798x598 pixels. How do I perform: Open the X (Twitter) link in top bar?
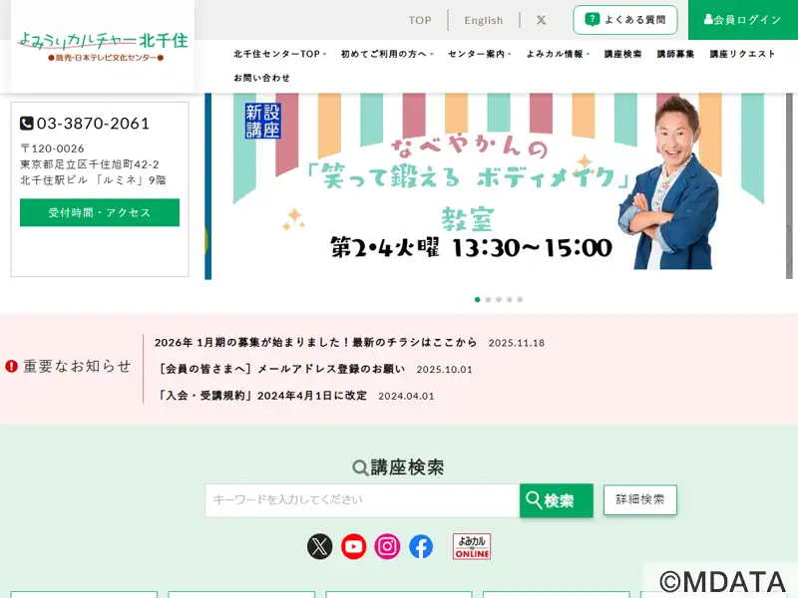tap(541, 20)
